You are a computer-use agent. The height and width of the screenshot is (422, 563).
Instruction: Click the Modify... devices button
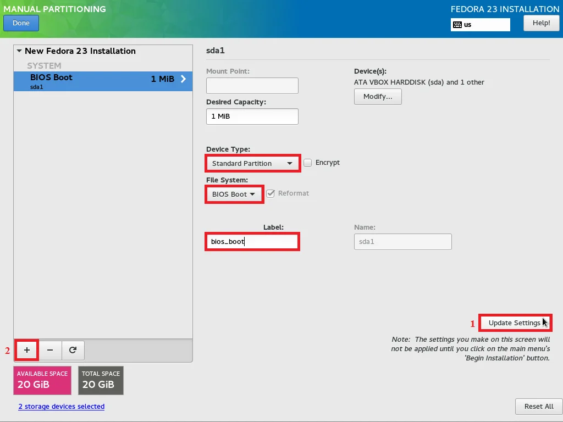click(x=378, y=97)
